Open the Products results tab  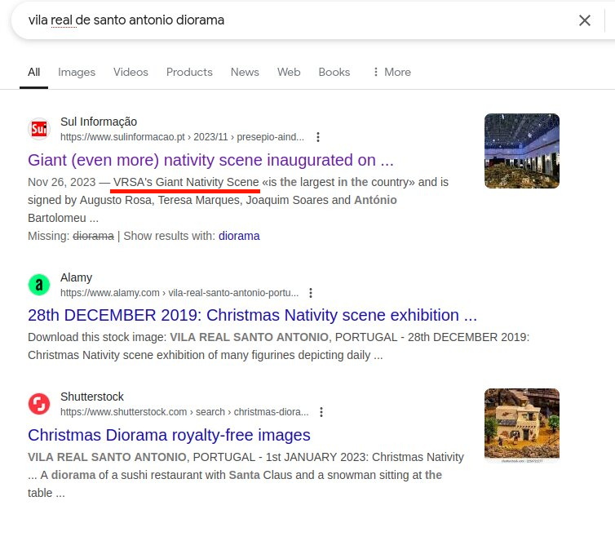click(x=189, y=72)
